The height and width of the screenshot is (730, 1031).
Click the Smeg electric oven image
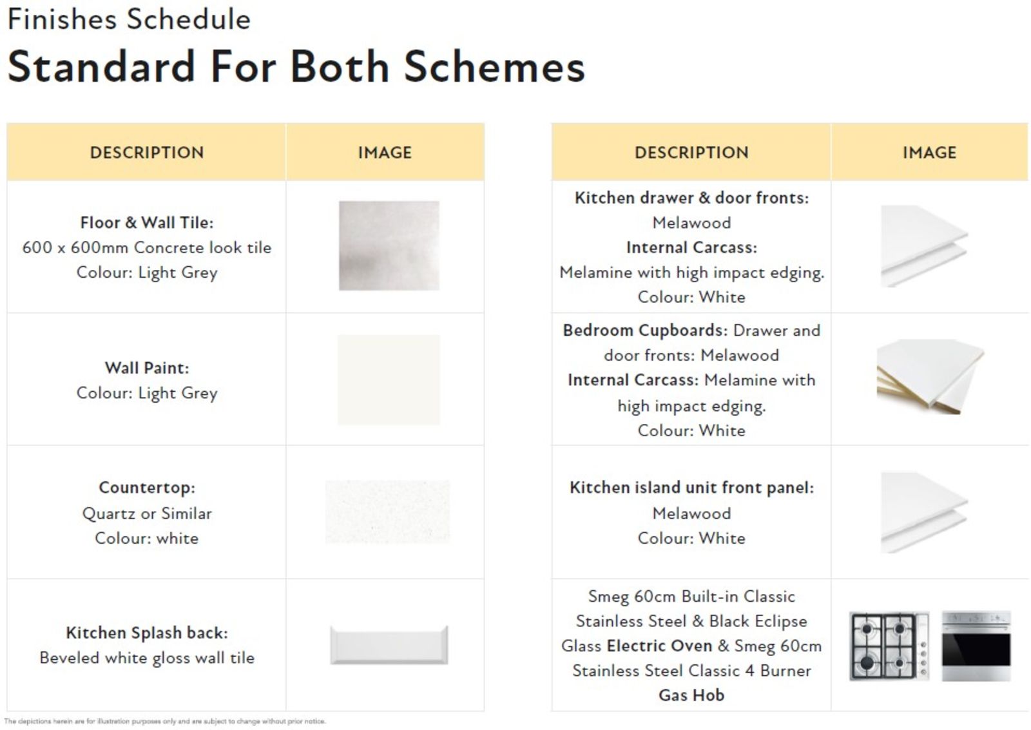point(976,646)
